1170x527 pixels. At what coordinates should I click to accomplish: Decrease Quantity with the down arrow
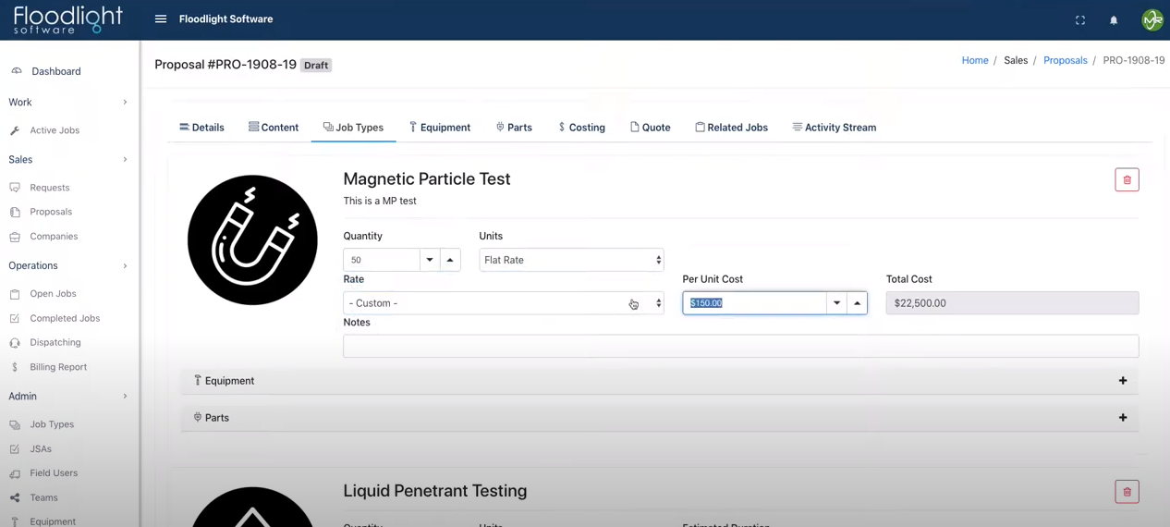pos(430,261)
